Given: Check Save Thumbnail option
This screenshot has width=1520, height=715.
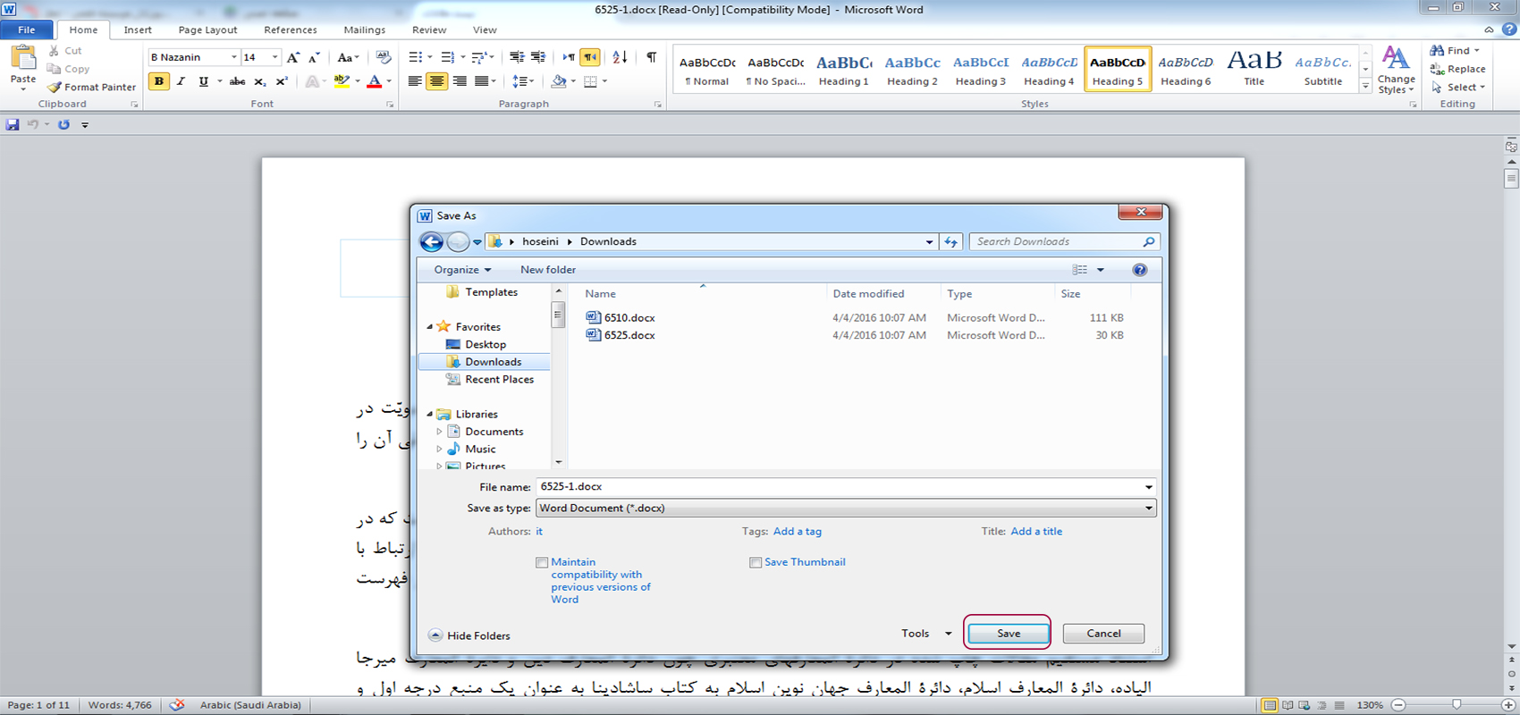Looking at the screenshot, I should [756, 563].
